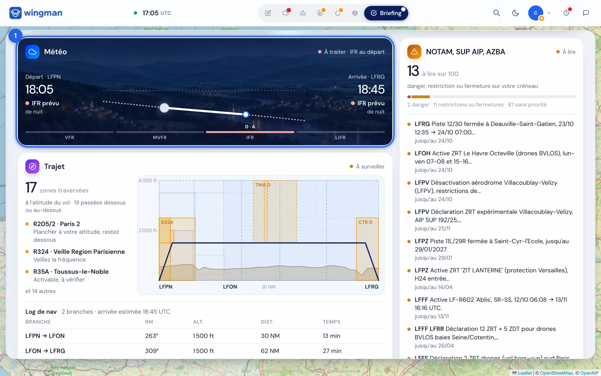The image size is (601, 376).
Task: Open the R35A · Toussus-le-Noble zone
Action: pos(76,275)
